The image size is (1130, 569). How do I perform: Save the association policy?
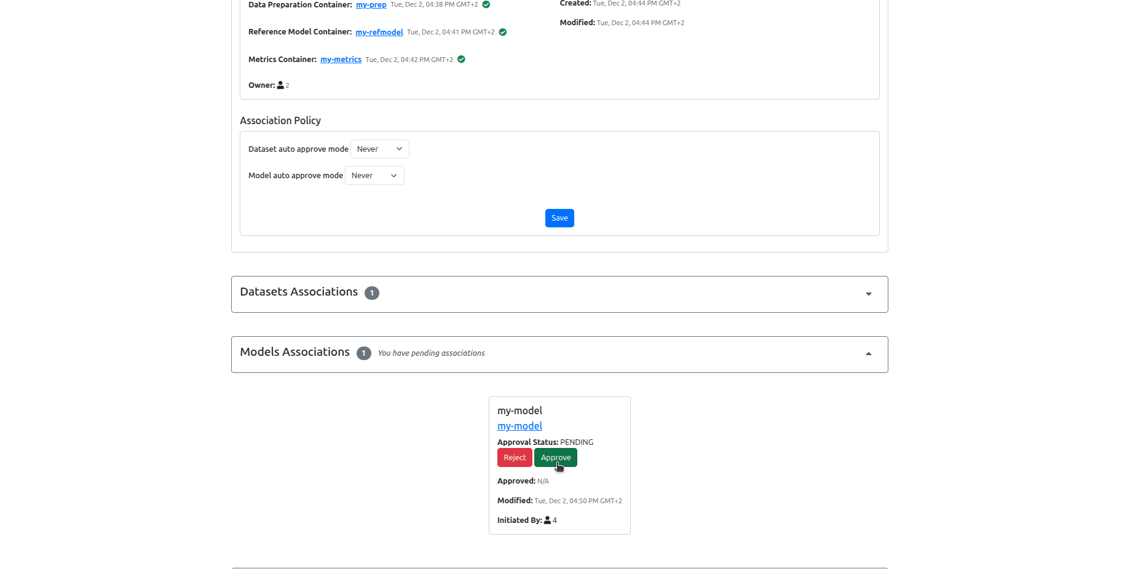pos(559,218)
